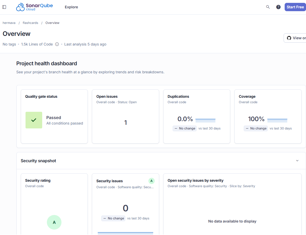The width and height of the screenshot is (306, 235).
Task: Click 'Last analysis 5 days ago' text
Action: tap(85, 44)
